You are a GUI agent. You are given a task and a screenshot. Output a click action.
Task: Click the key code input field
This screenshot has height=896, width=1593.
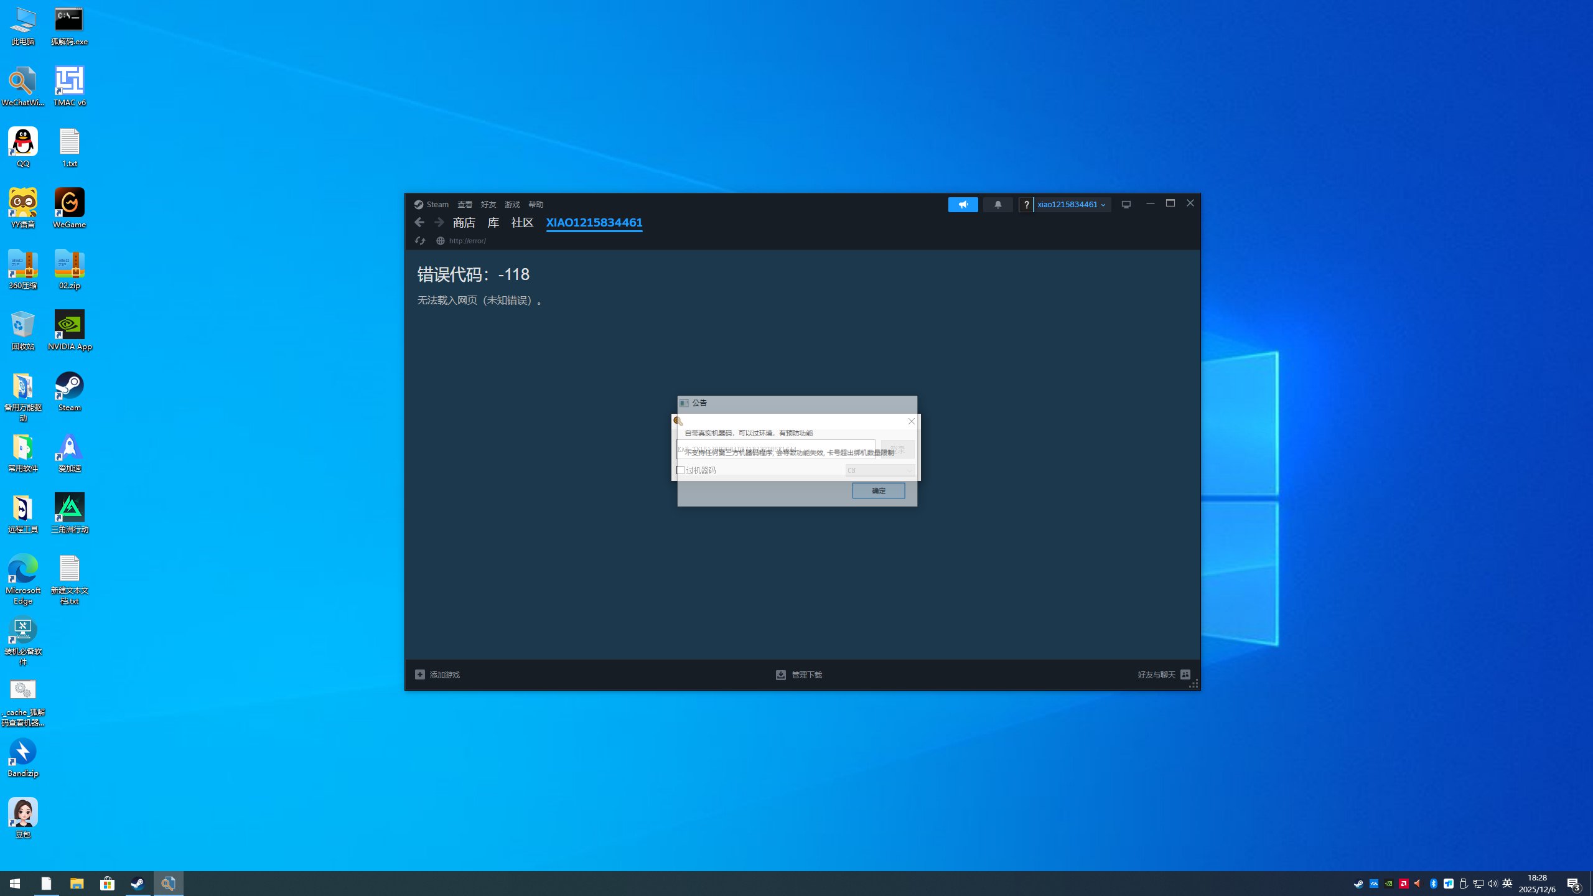coord(775,449)
